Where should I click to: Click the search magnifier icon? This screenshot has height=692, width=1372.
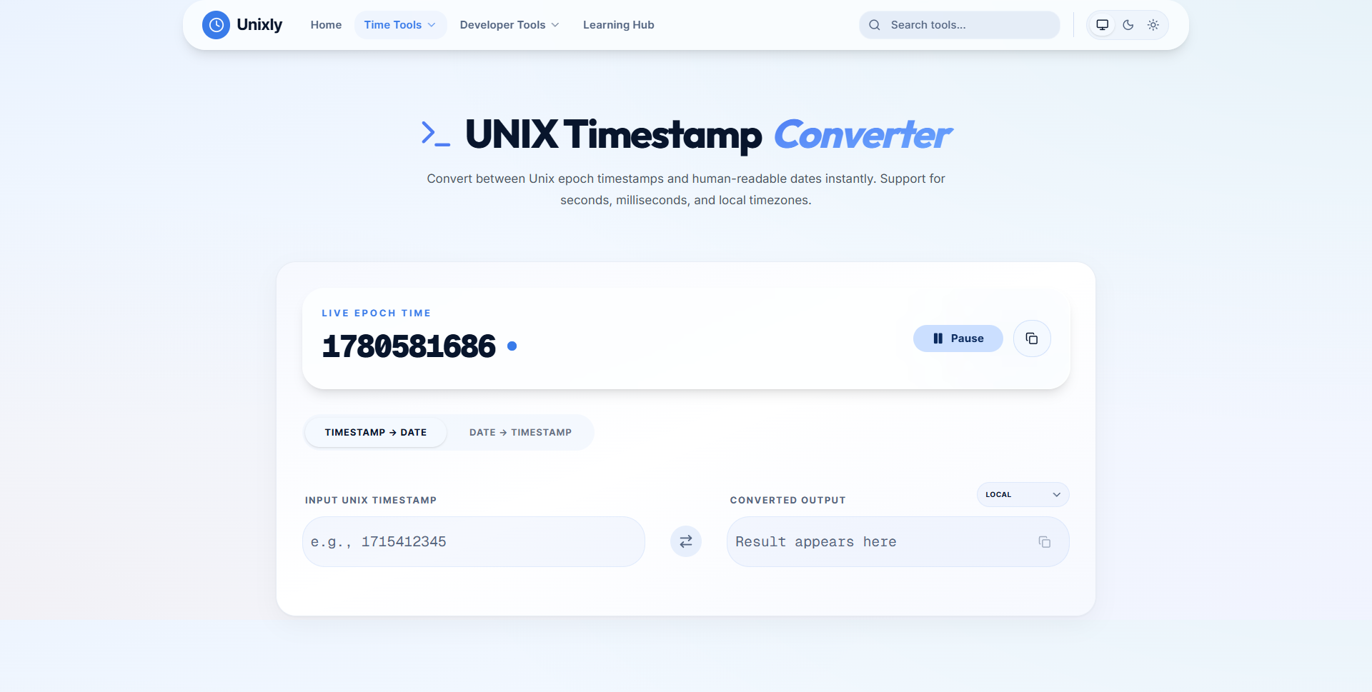[875, 25]
